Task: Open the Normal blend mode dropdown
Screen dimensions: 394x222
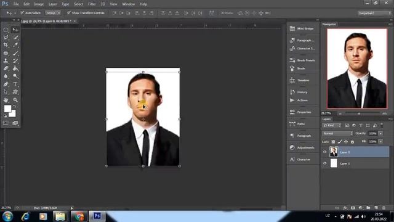Action: coord(337,133)
